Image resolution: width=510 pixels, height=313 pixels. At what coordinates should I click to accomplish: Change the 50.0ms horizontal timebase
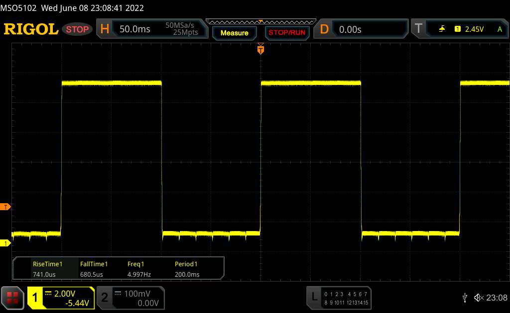pos(134,29)
